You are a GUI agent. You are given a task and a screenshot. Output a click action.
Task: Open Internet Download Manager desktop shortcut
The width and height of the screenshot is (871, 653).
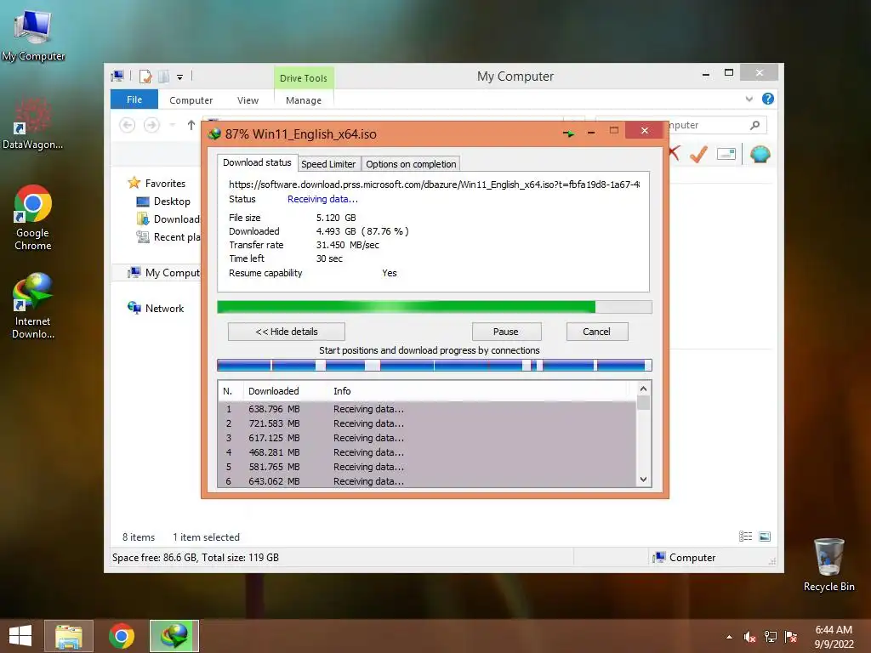pyautogui.click(x=33, y=305)
